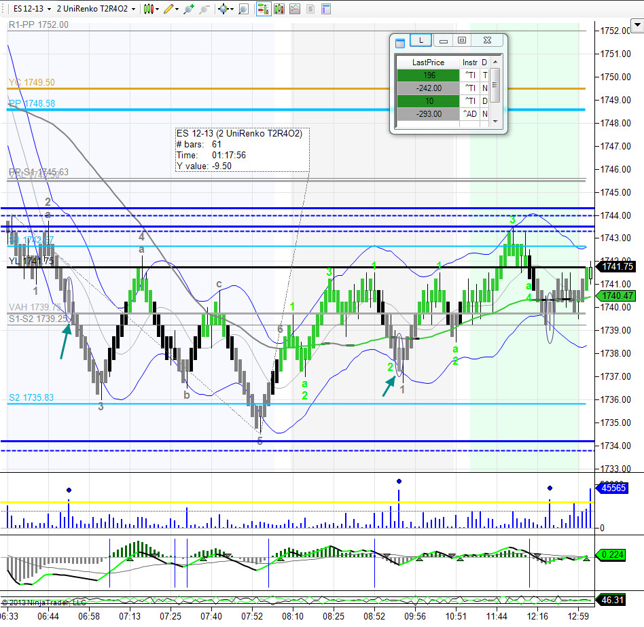Click the S2 1735.83 support label

31,397
